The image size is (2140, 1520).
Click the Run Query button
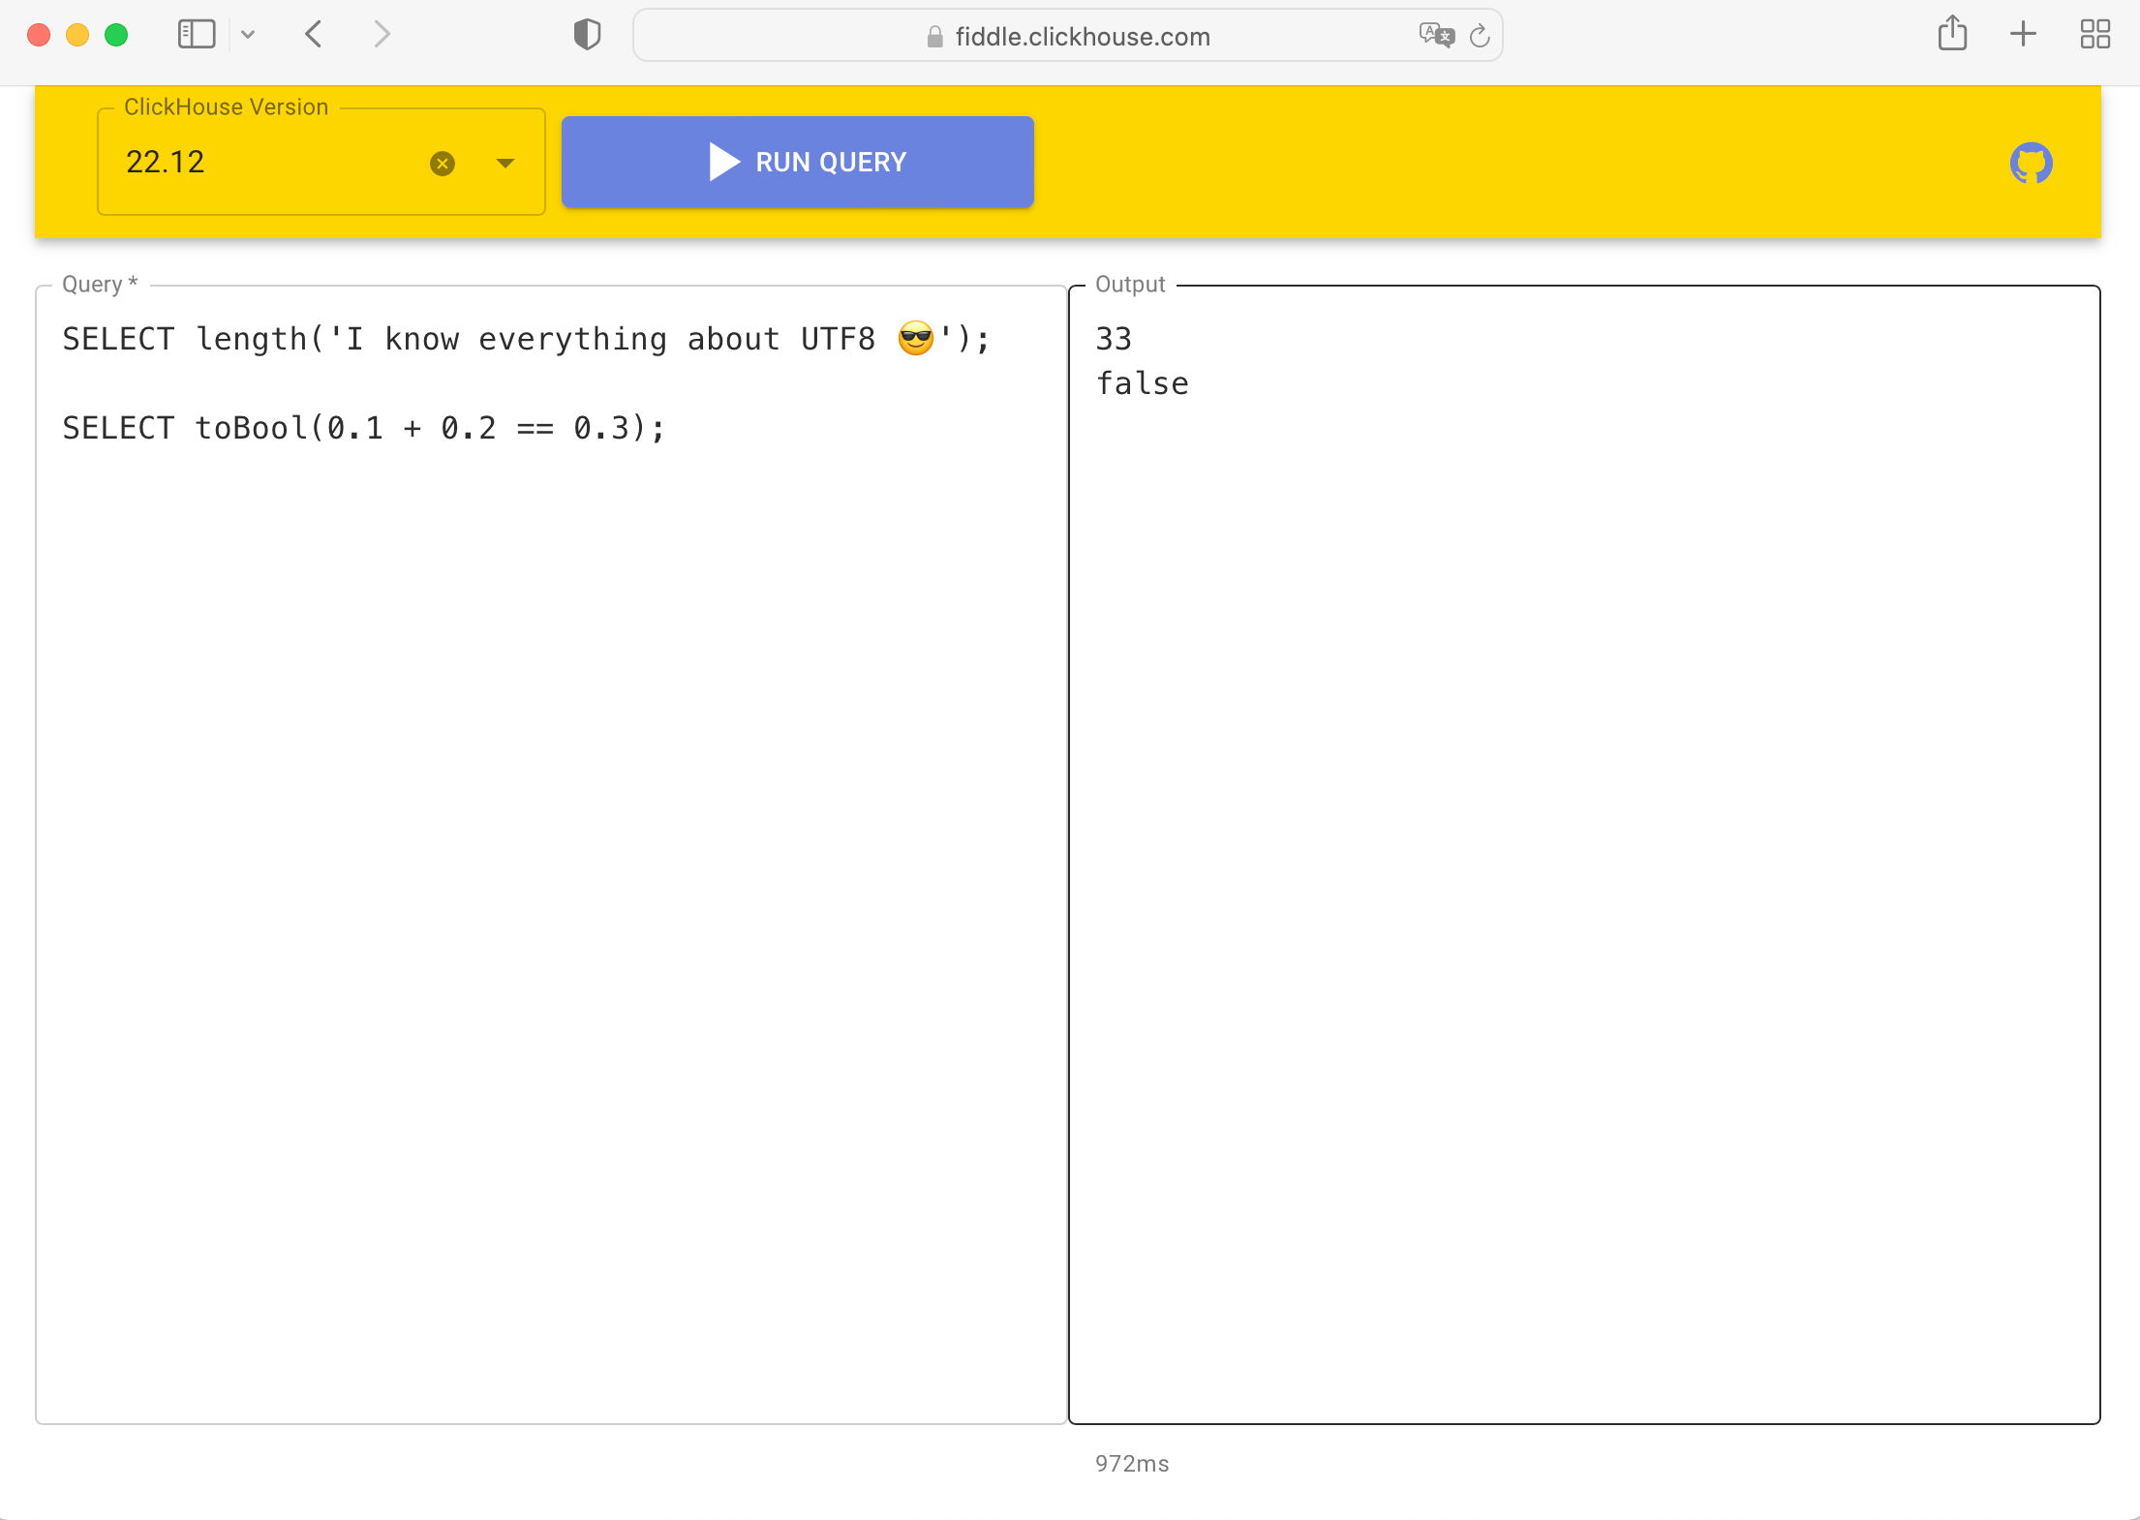pos(797,162)
